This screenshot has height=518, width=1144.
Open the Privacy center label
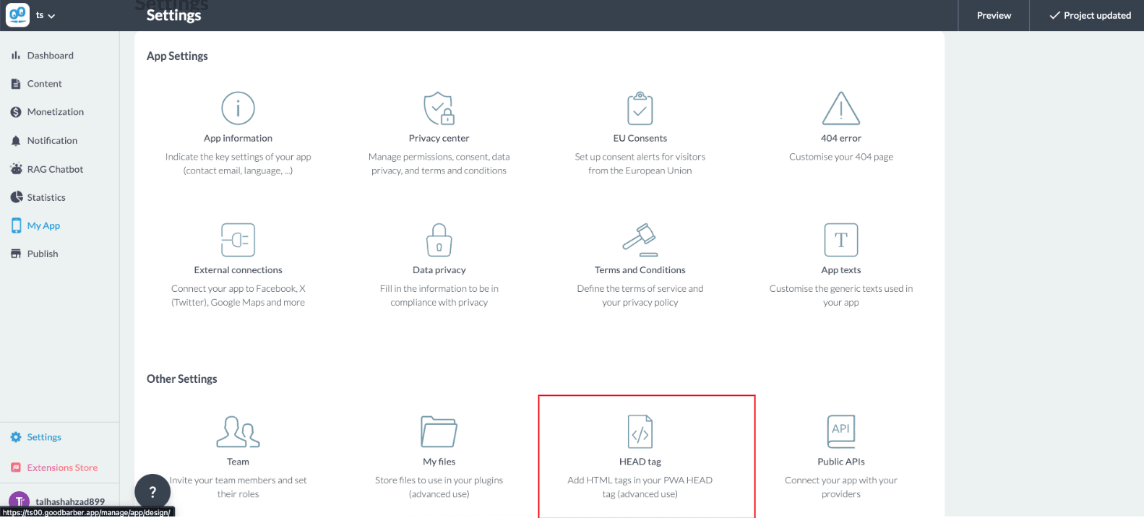439,138
